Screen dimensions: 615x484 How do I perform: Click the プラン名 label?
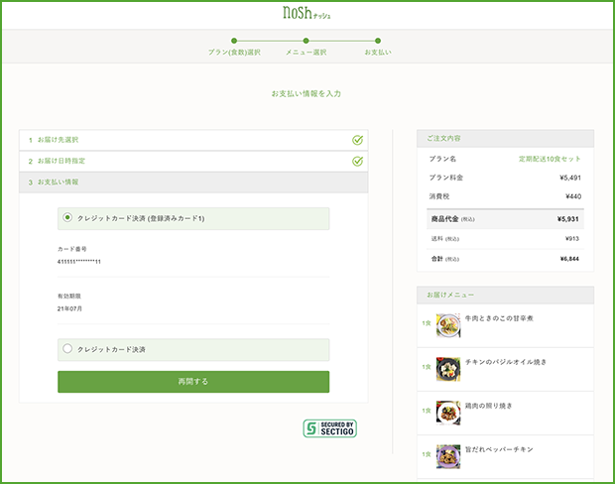(442, 159)
